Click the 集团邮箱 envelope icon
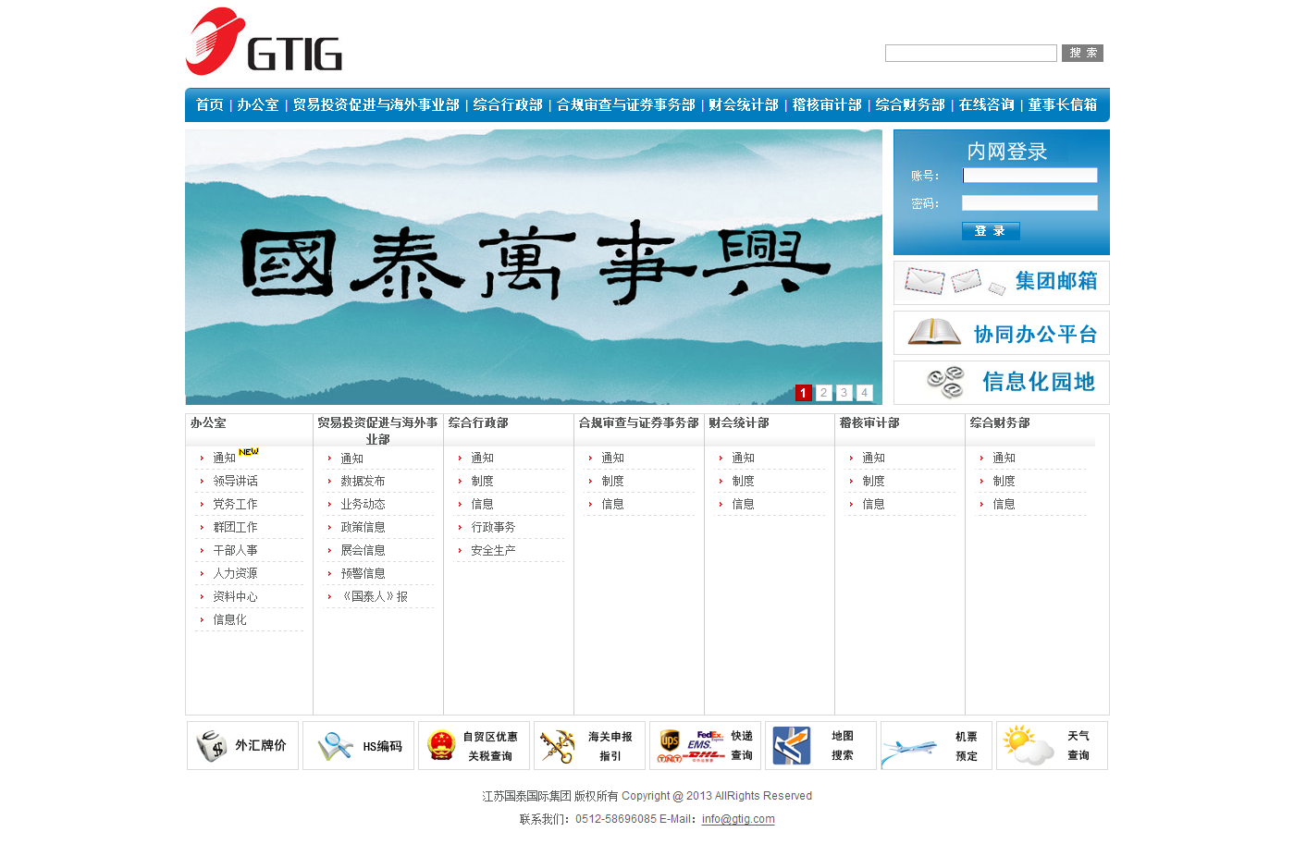The height and width of the screenshot is (844, 1294). pyautogui.click(x=955, y=281)
